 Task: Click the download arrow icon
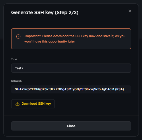click(17, 104)
